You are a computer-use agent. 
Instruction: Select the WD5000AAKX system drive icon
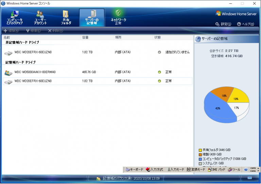click(x=8, y=73)
